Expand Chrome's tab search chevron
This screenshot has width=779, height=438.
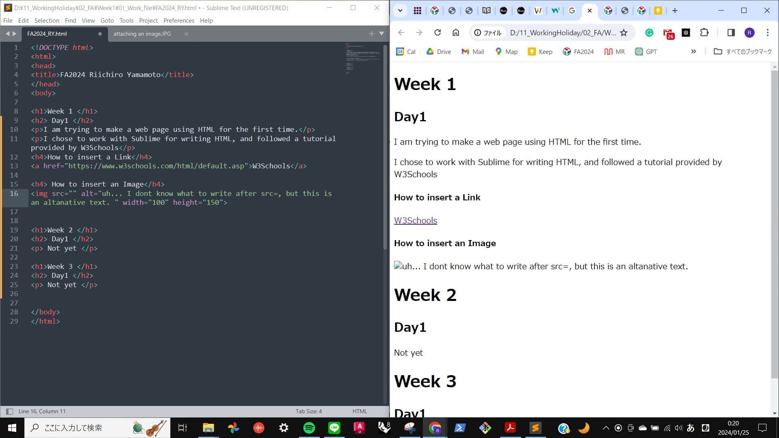[400, 11]
